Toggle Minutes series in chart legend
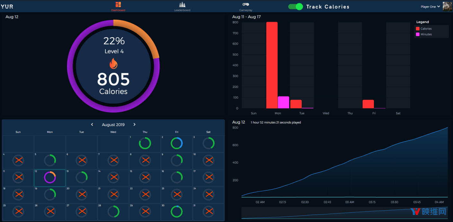The width and height of the screenshot is (453, 222). [424, 34]
